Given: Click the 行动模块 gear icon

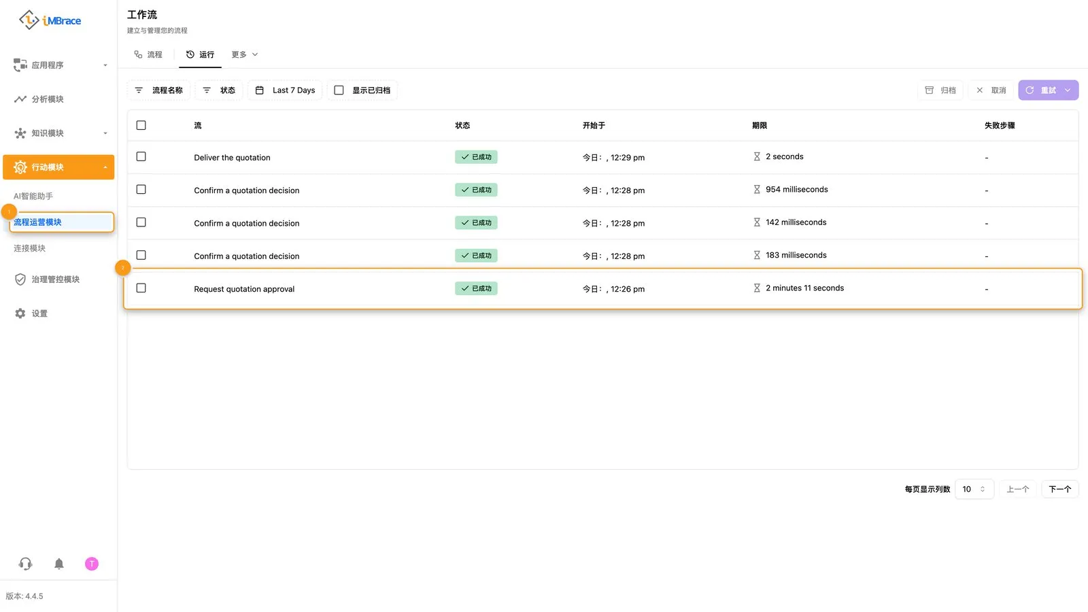Looking at the screenshot, I should pos(20,167).
